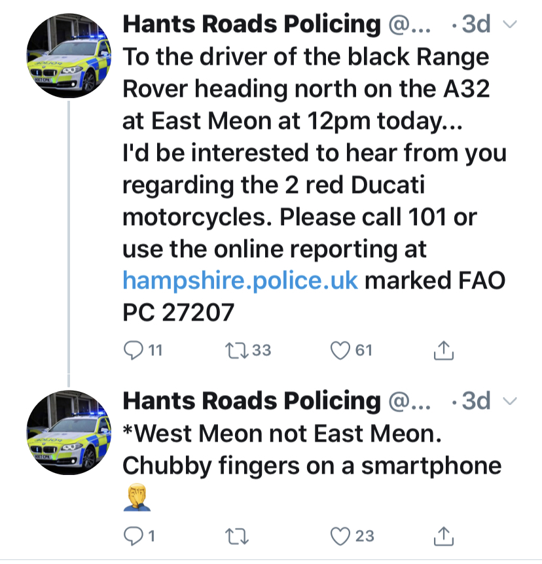Open second tweet's police car avatar
The height and width of the screenshot is (564, 542).
(69, 432)
